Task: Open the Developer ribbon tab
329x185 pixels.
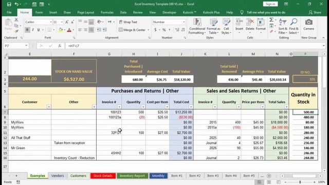Action: (169, 12)
